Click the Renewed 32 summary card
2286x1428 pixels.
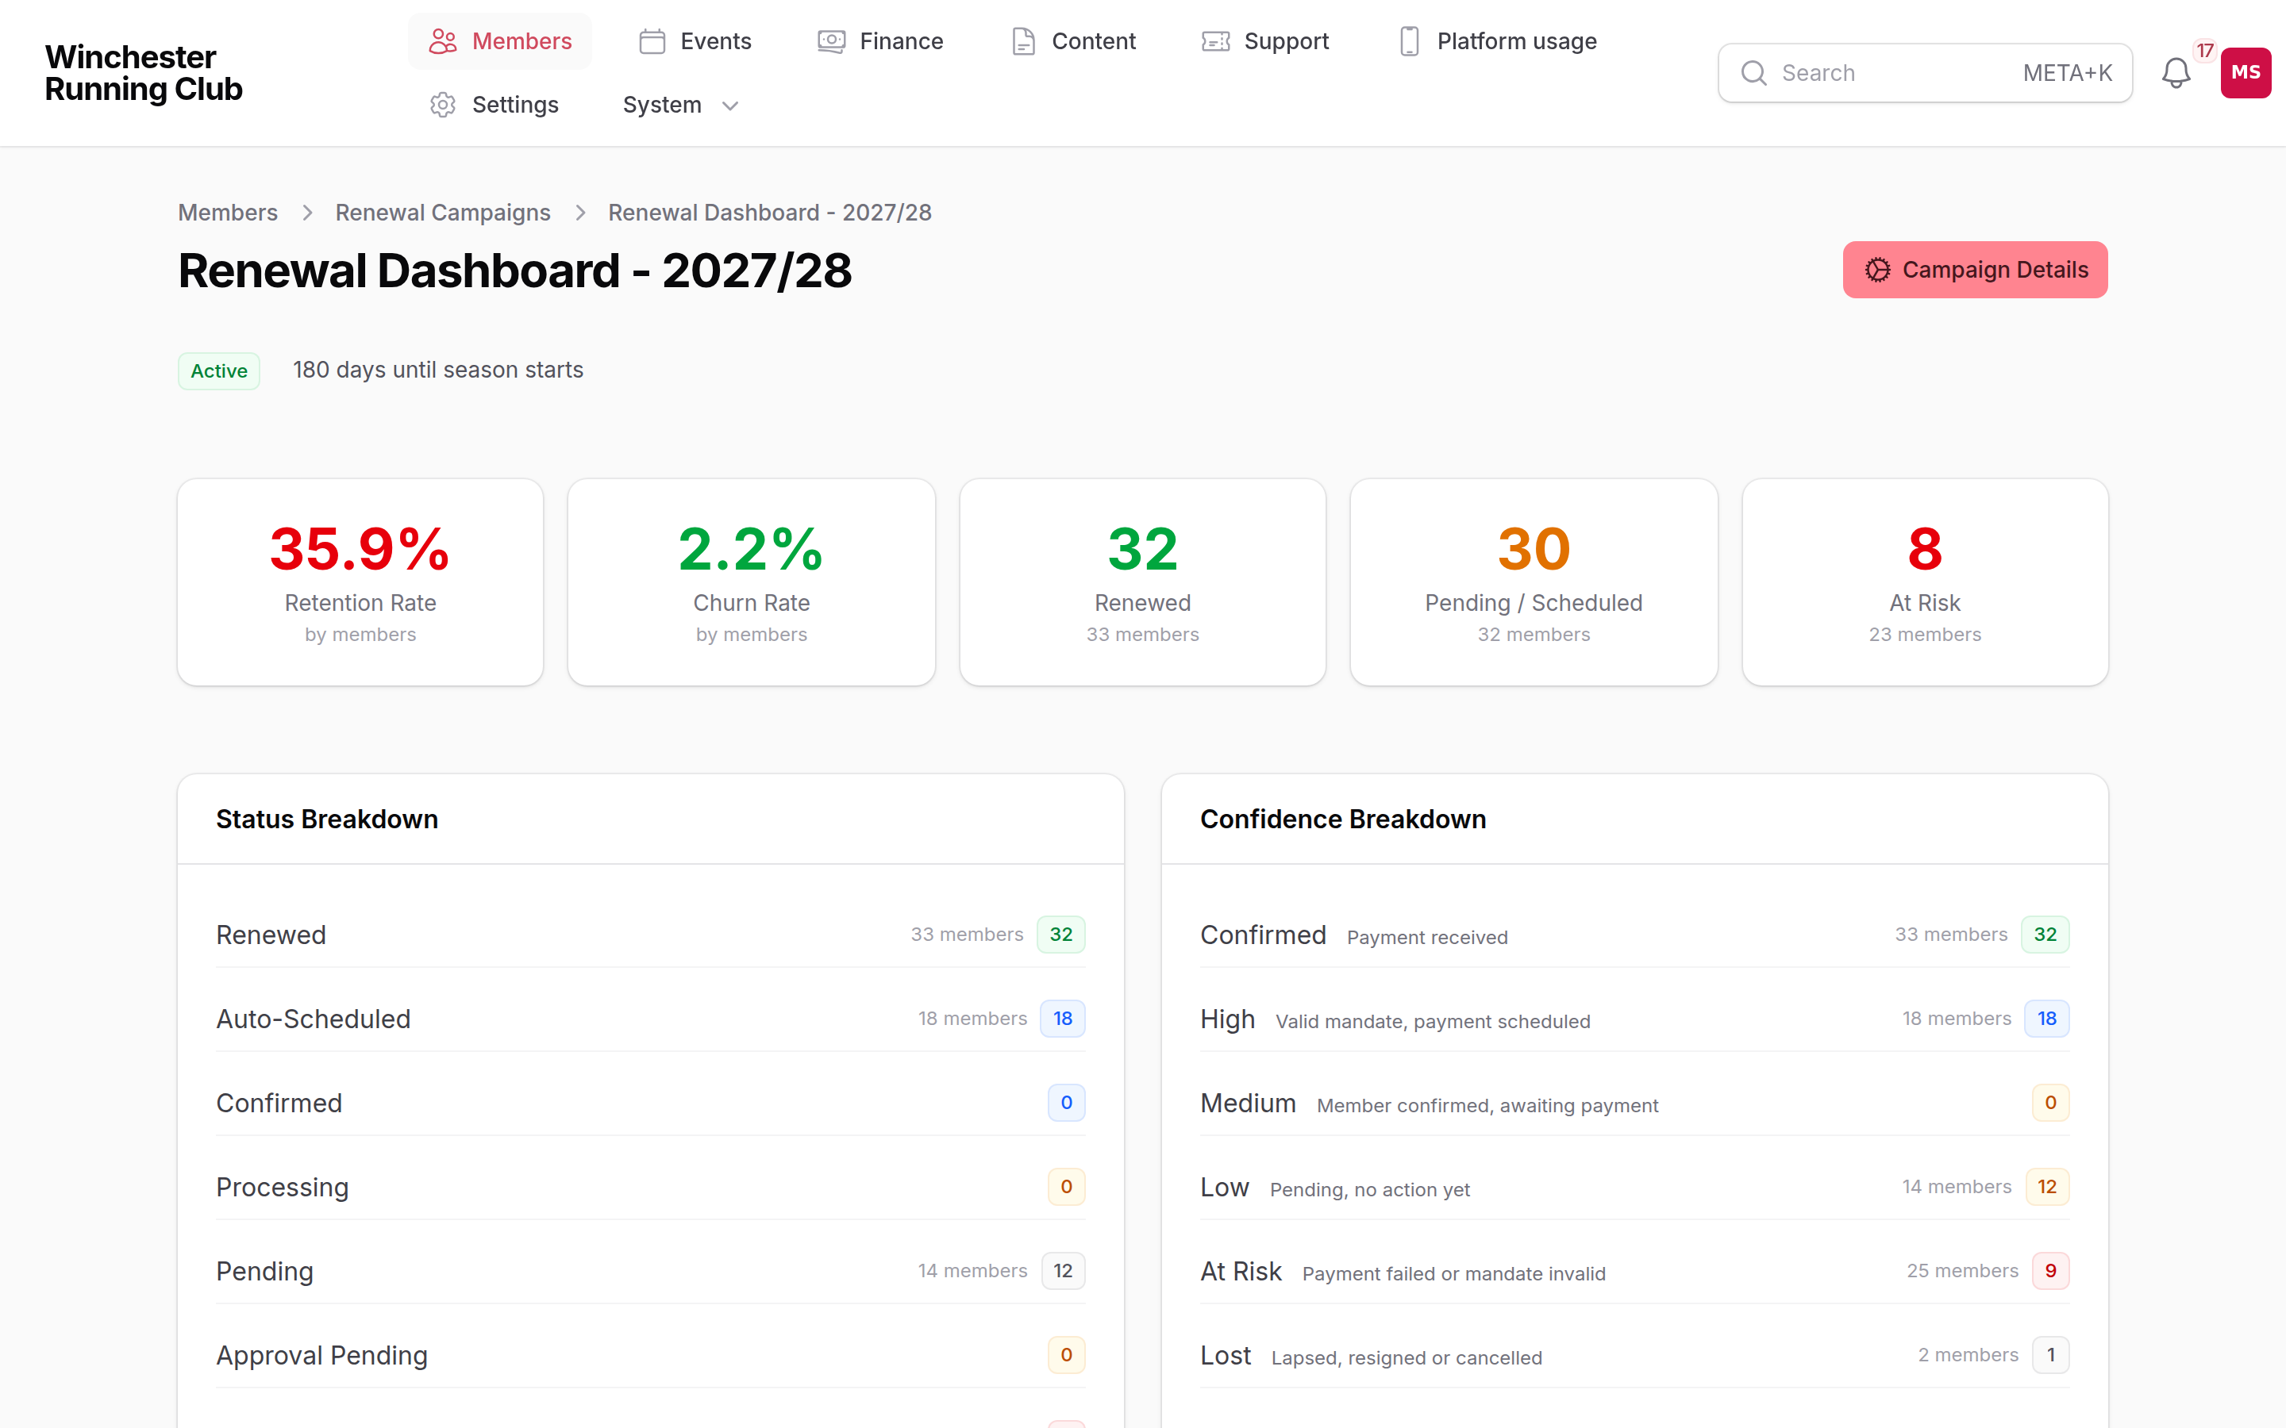click(x=1142, y=582)
